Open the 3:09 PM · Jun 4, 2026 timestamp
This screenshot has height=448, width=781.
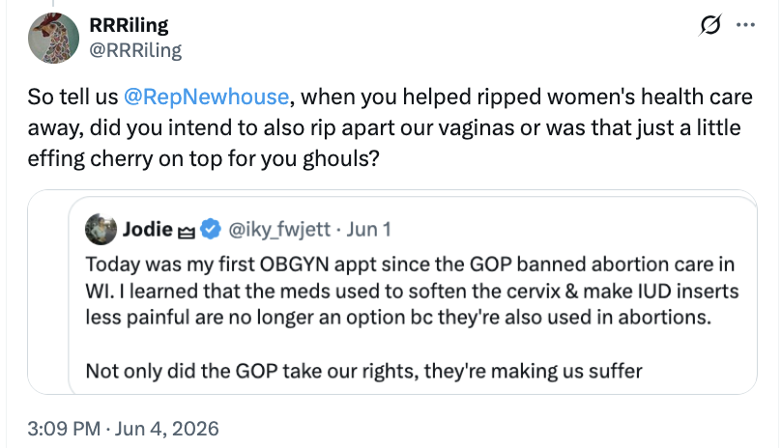pos(123,429)
